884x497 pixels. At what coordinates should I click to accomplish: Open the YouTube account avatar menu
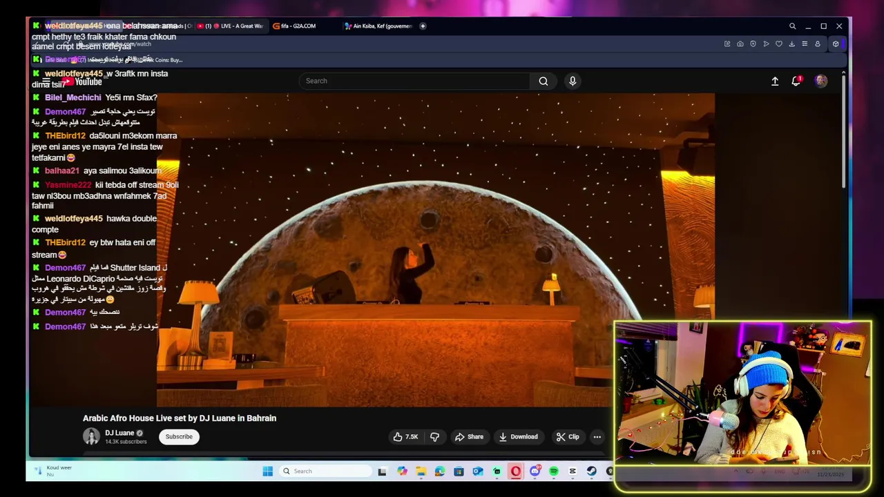coord(820,81)
